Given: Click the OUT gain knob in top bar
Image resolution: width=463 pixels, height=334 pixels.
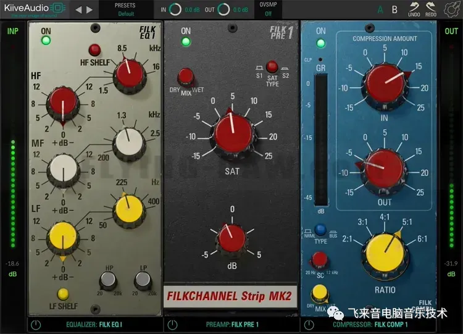Looking at the screenshot, I should point(223,10).
